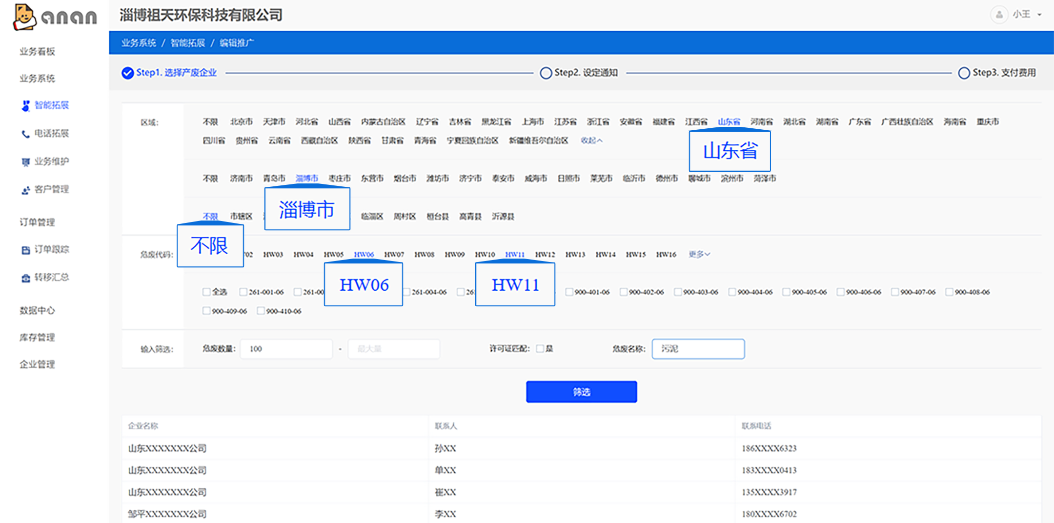
Task: Click the 客户管理 users icon
Action: [26, 190]
